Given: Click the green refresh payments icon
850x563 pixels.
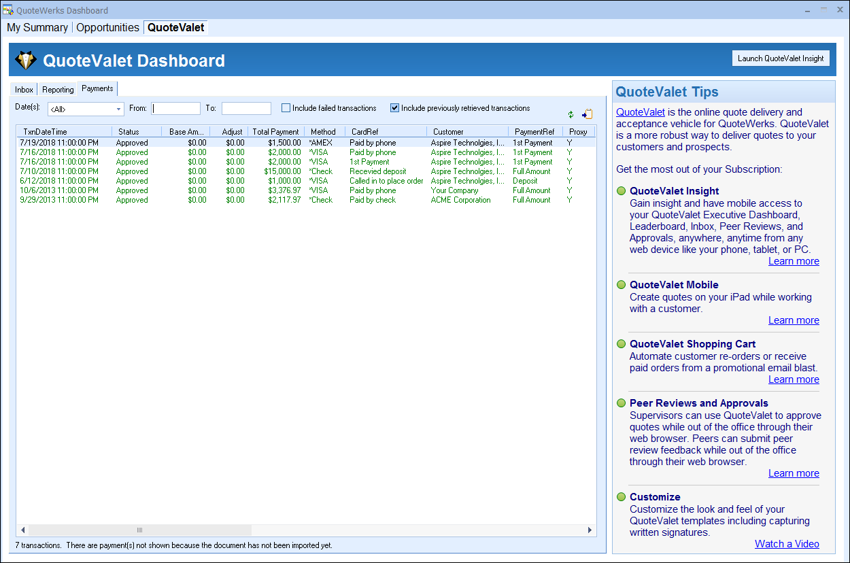Looking at the screenshot, I should 571,114.
